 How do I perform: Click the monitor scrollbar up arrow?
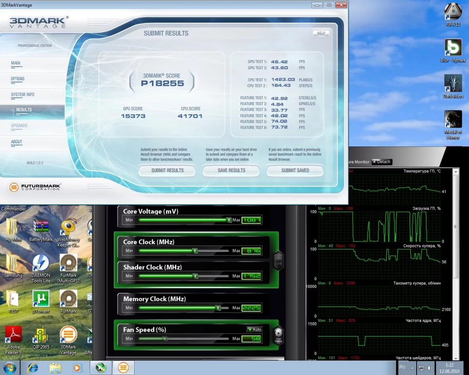click(x=456, y=171)
